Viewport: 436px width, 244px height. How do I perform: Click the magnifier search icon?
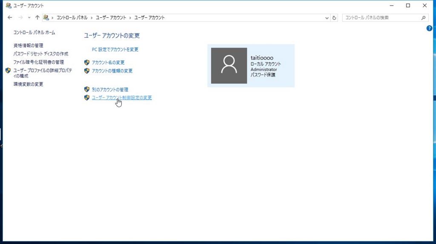pyautogui.click(x=424, y=18)
